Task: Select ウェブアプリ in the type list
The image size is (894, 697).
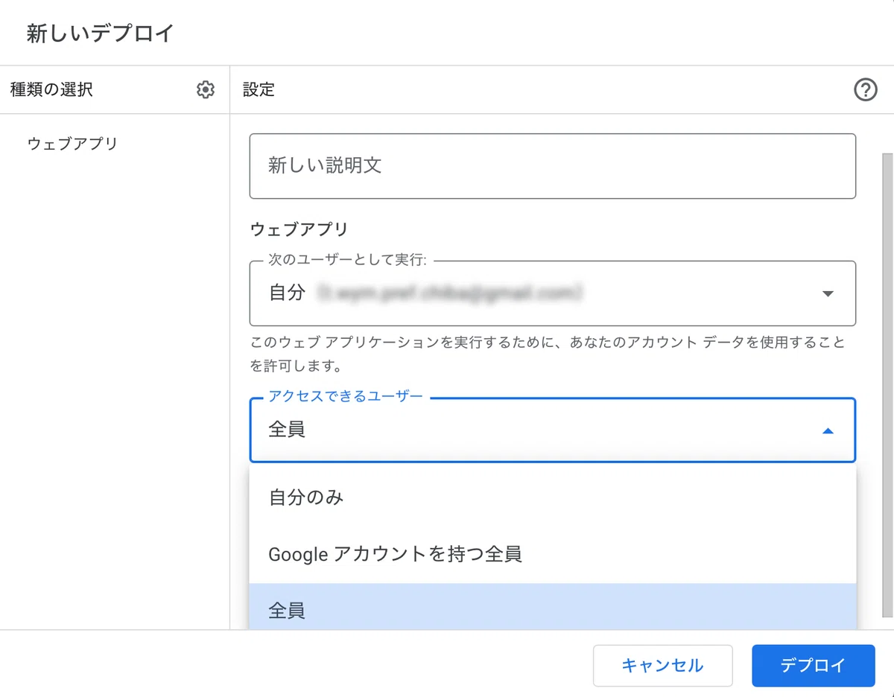Action: [x=72, y=144]
